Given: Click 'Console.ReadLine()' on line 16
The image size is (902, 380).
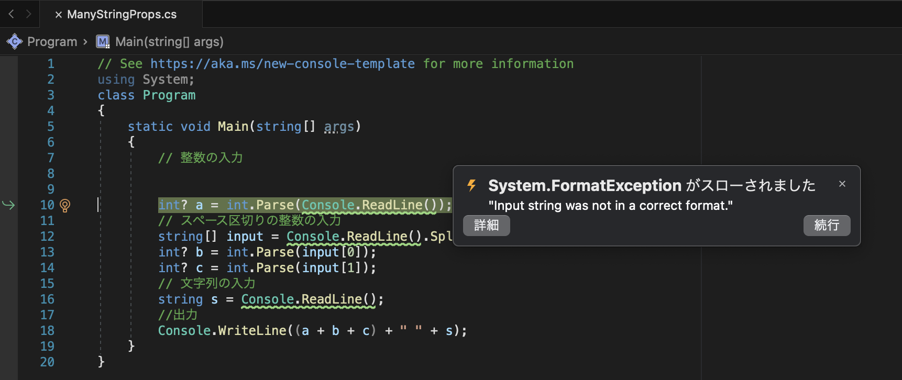Looking at the screenshot, I should (309, 299).
